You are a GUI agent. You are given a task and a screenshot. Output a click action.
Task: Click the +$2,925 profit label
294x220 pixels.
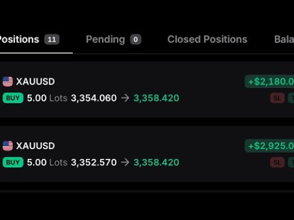coord(269,146)
